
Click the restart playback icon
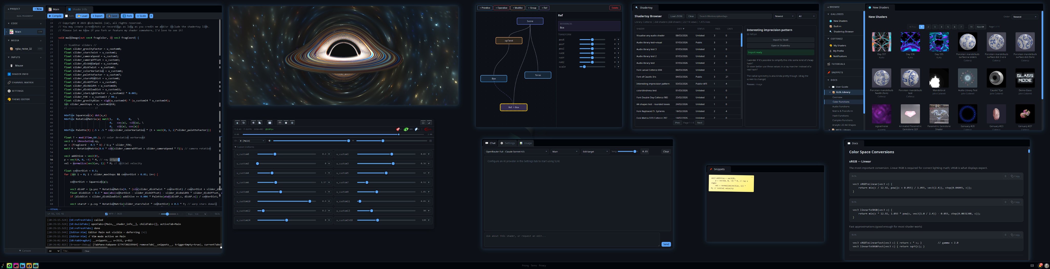(244, 123)
